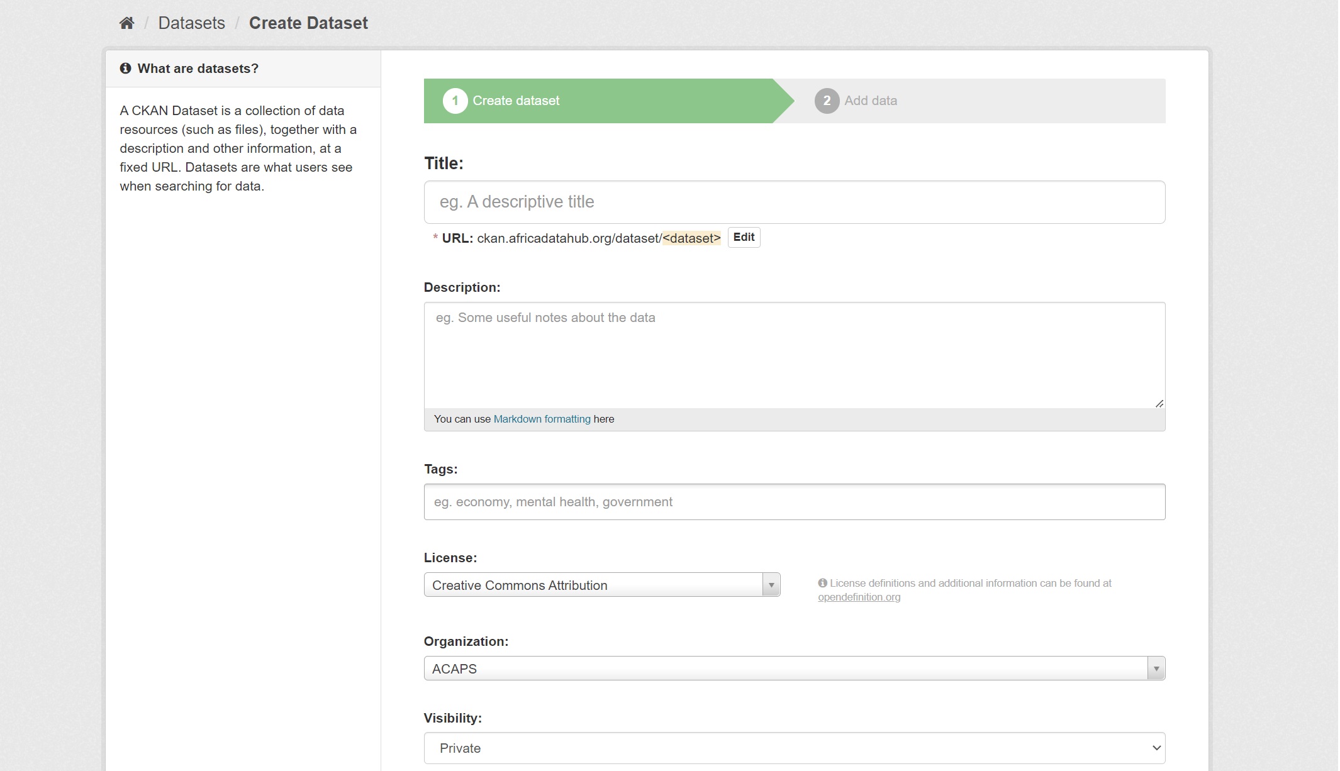Viewport: 1340px width, 771px height.
Task: Open the Visibility Private dropdown
Action: point(794,748)
